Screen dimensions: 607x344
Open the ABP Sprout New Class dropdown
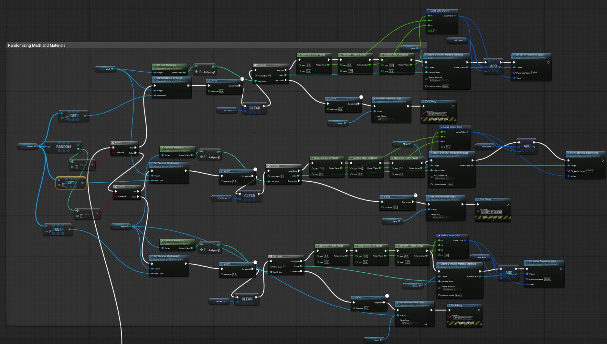pos(438,217)
